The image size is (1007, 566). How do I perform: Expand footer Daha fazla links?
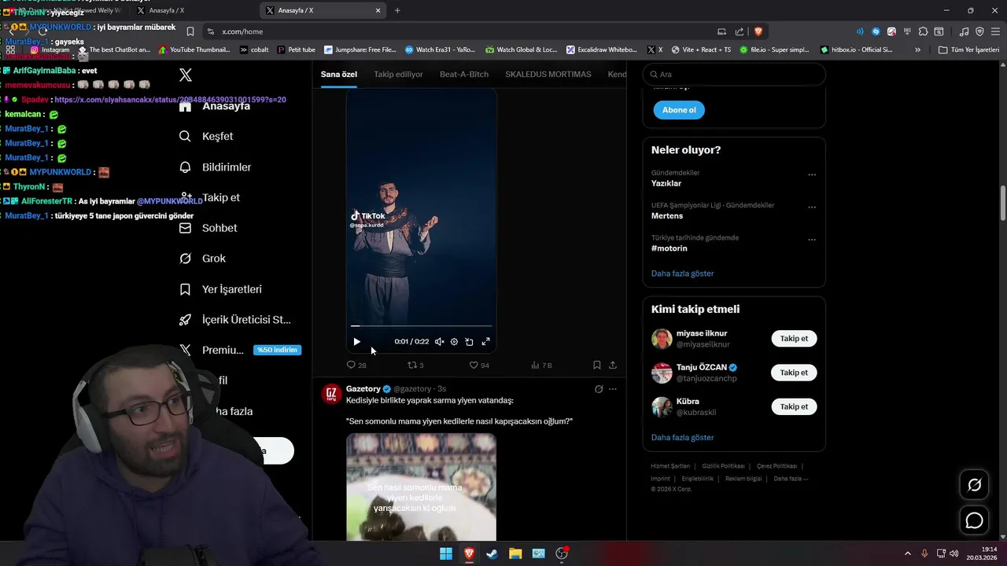(791, 479)
